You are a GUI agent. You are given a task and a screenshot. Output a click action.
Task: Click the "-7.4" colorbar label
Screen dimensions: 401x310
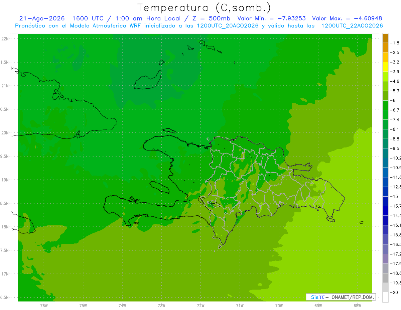395,120
